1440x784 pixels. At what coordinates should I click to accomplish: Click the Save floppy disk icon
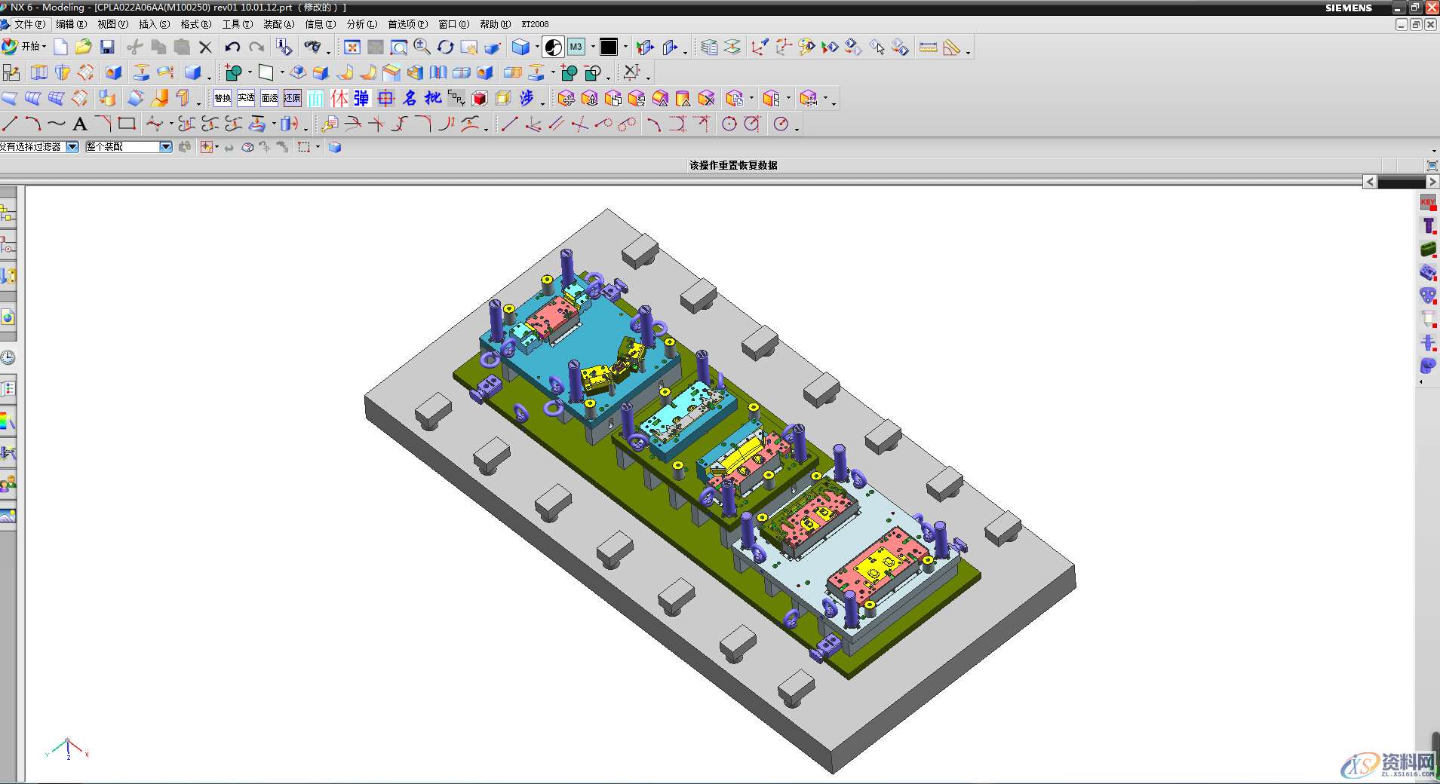point(107,47)
